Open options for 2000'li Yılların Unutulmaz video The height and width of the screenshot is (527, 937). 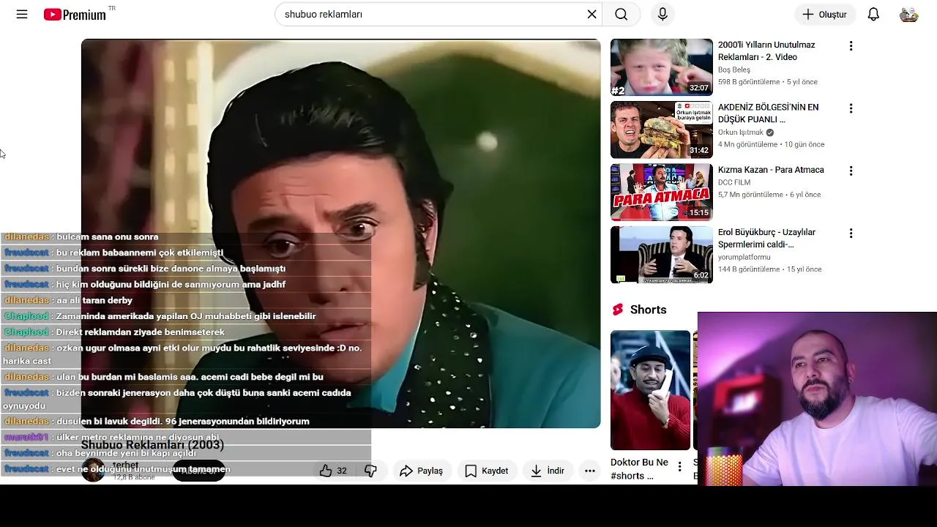click(851, 46)
